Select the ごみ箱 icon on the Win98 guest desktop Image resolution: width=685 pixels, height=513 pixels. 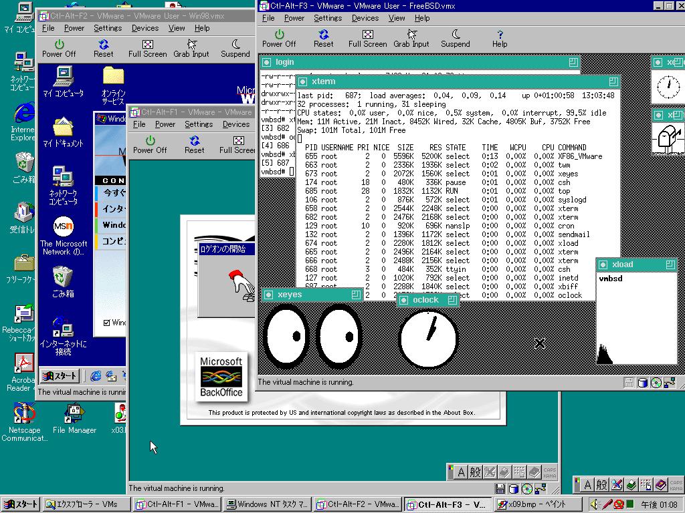pos(63,283)
